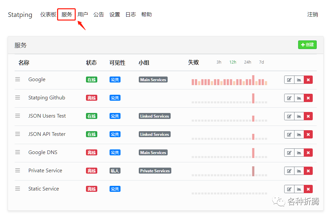This screenshot has height=216, width=330.
Task: Edit the Google service
Action: 289,80
